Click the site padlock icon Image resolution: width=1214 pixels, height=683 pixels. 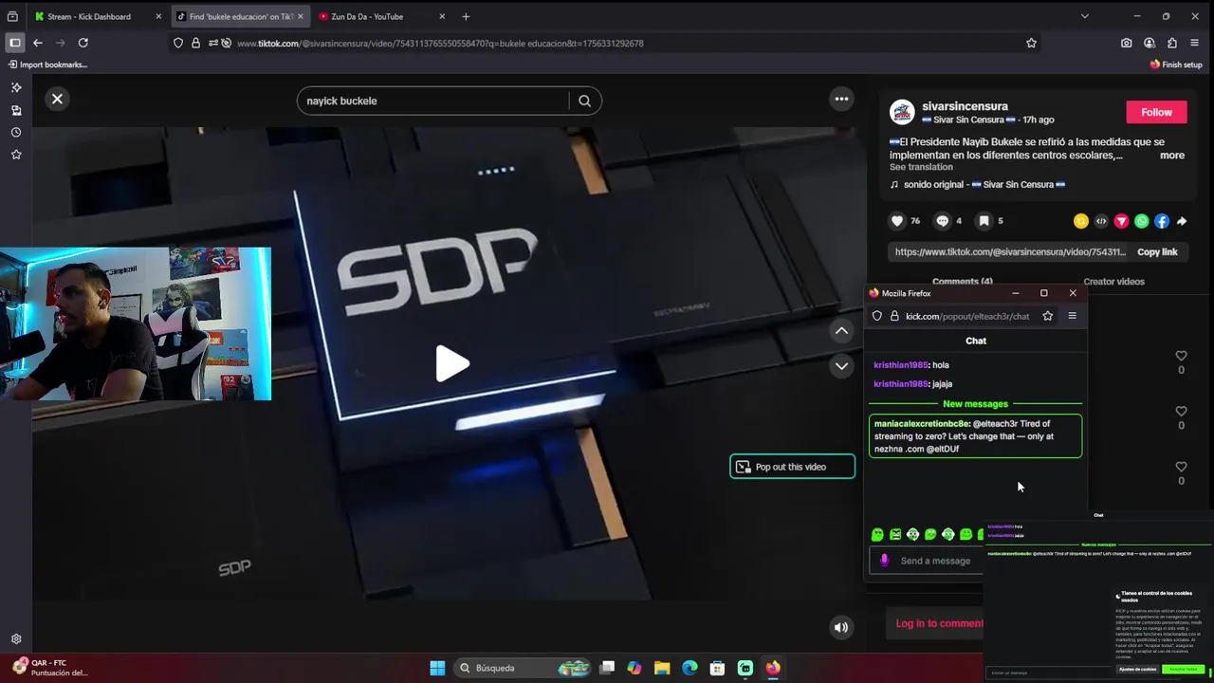(195, 43)
